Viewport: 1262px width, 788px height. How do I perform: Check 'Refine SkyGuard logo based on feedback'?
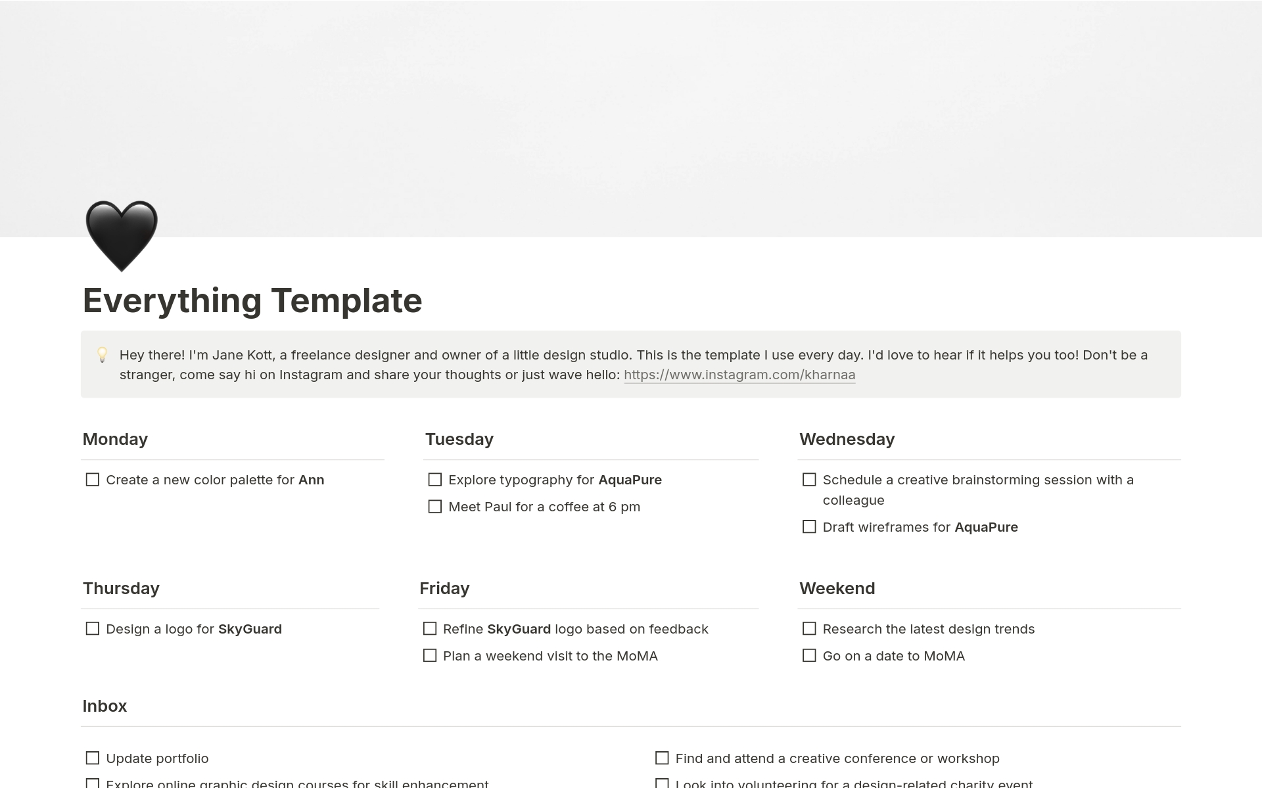click(430, 629)
